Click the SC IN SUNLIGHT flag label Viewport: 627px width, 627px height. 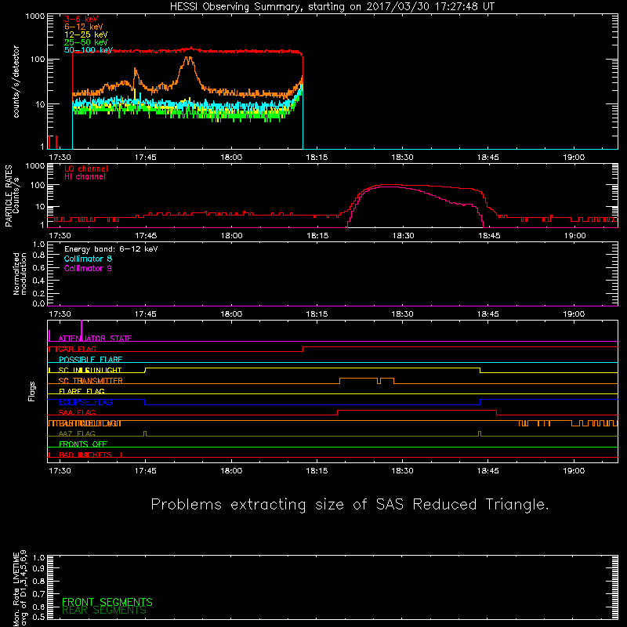click(x=90, y=370)
